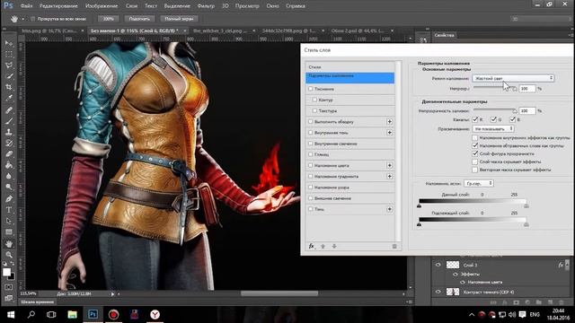Click foreground color swatch
The height and width of the screenshot is (323, 575).
6,272
